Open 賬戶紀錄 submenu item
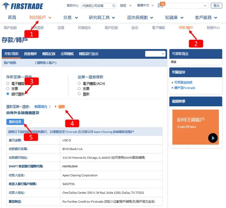This screenshot has height=208, width=226. [x=111, y=28]
